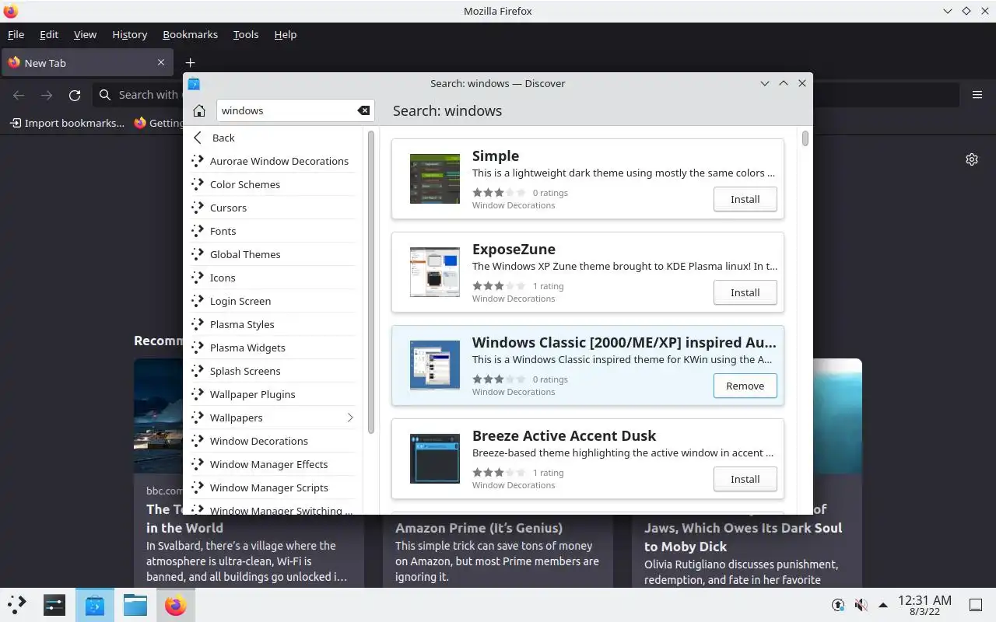996x622 pixels.
Task: Open the Simple theme thumbnail
Action: coord(435,179)
